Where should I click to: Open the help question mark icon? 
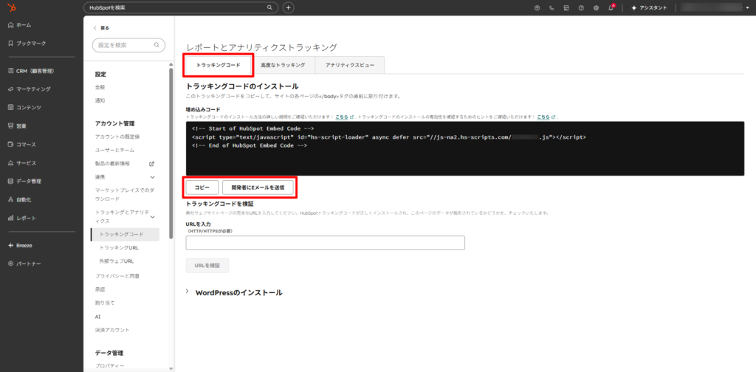(x=582, y=7)
